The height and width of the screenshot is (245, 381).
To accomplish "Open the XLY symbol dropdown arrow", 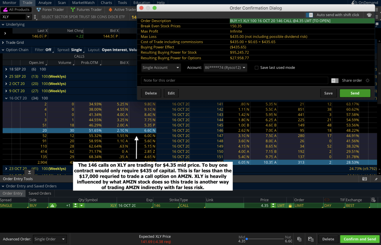I will point(29,17).
